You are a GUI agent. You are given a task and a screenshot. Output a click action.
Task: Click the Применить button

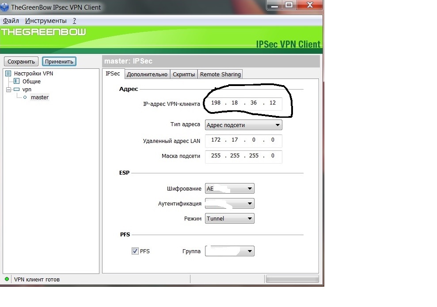click(x=59, y=61)
